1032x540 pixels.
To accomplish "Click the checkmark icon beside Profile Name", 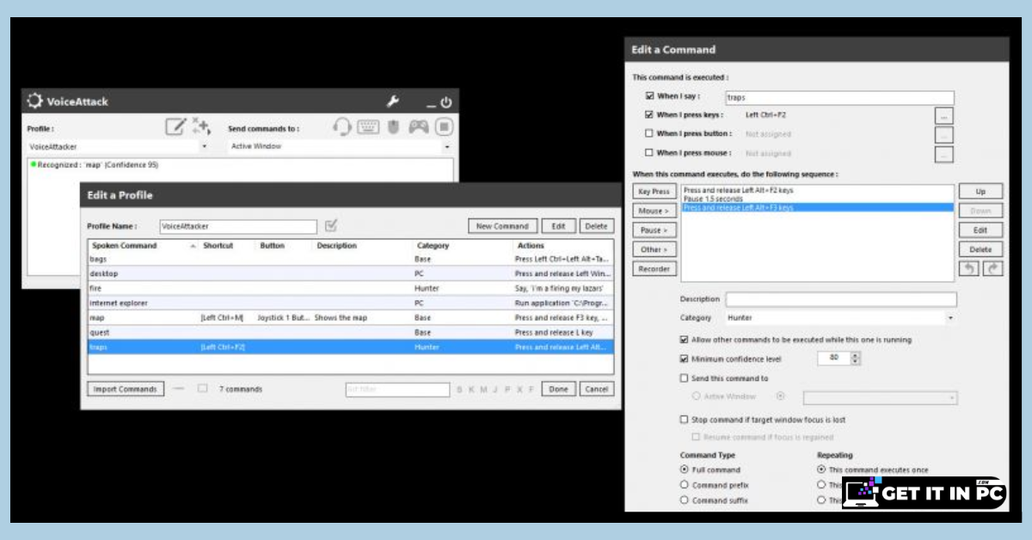I will click(x=331, y=226).
